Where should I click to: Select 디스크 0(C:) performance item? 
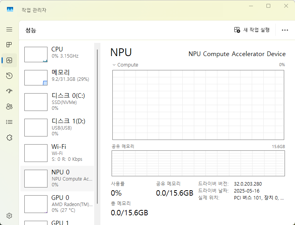pos(58,102)
